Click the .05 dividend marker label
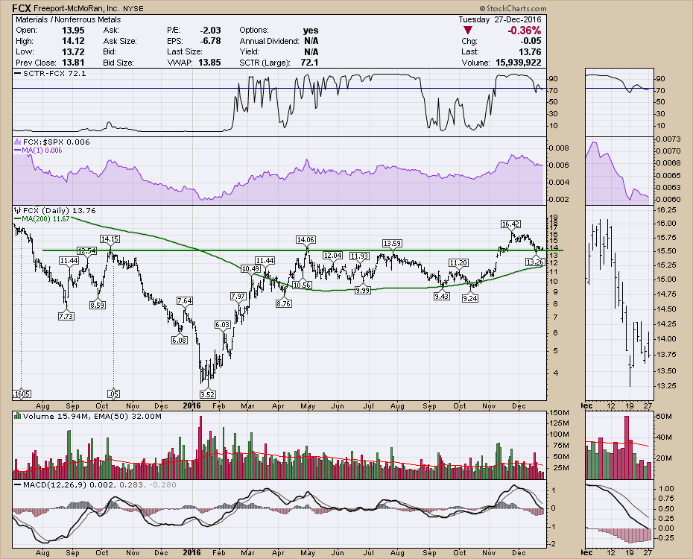 [x=113, y=394]
